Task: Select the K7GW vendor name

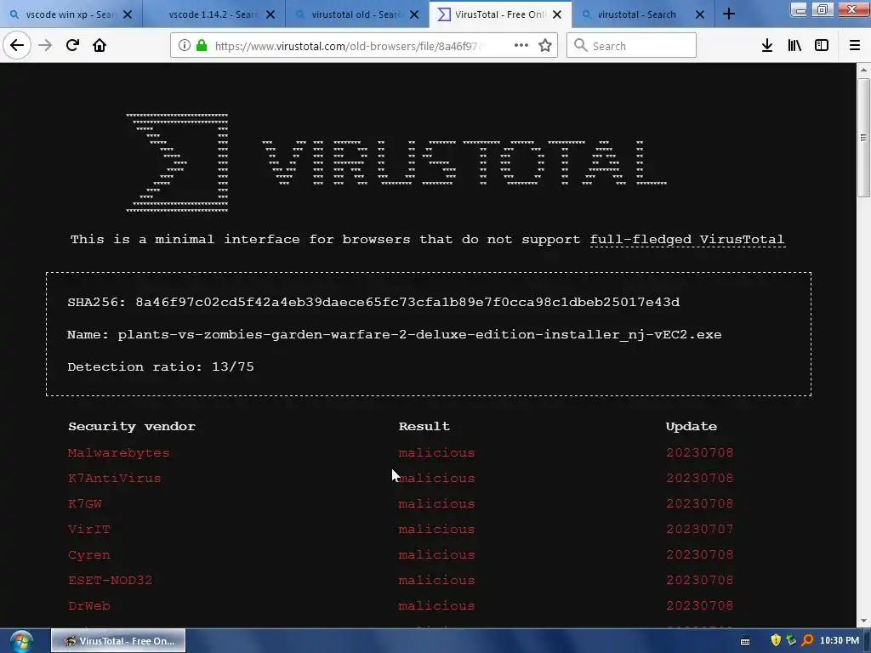Action: pyautogui.click(x=84, y=503)
